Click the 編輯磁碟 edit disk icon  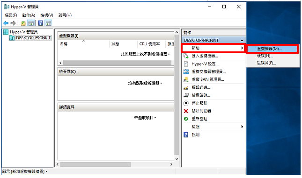(186, 88)
